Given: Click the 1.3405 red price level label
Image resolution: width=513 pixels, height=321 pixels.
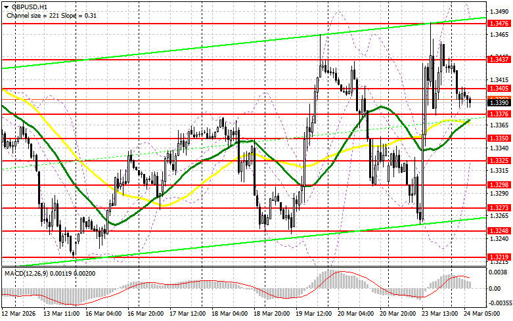Looking at the screenshot, I should (499, 88).
